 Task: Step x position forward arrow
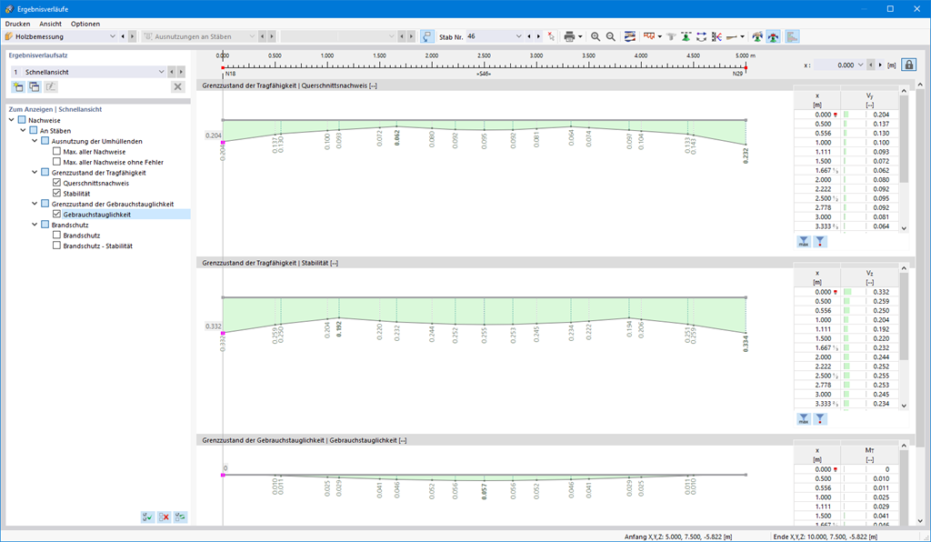click(880, 65)
